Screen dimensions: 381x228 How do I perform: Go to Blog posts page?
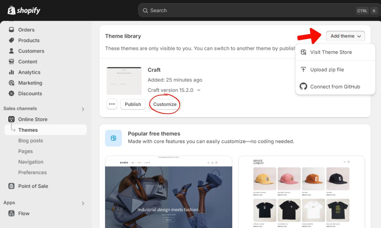[x=31, y=141]
